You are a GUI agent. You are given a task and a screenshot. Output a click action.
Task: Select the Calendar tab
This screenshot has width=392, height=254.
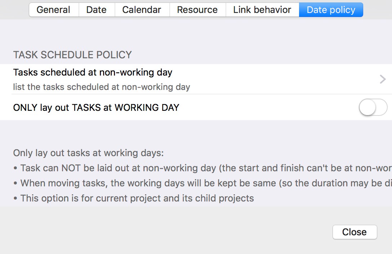[x=142, y=10]
